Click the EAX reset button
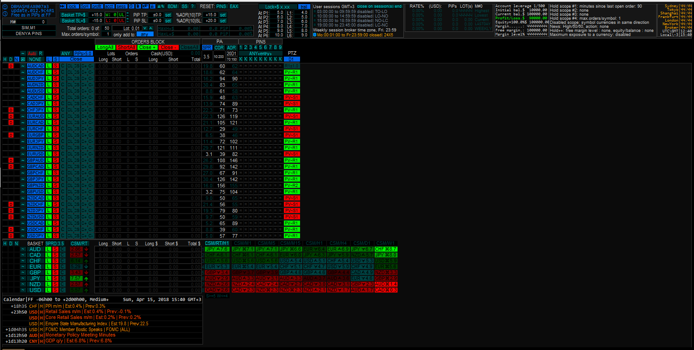This screenshot has width=694, height=350. tap(234, 6)
